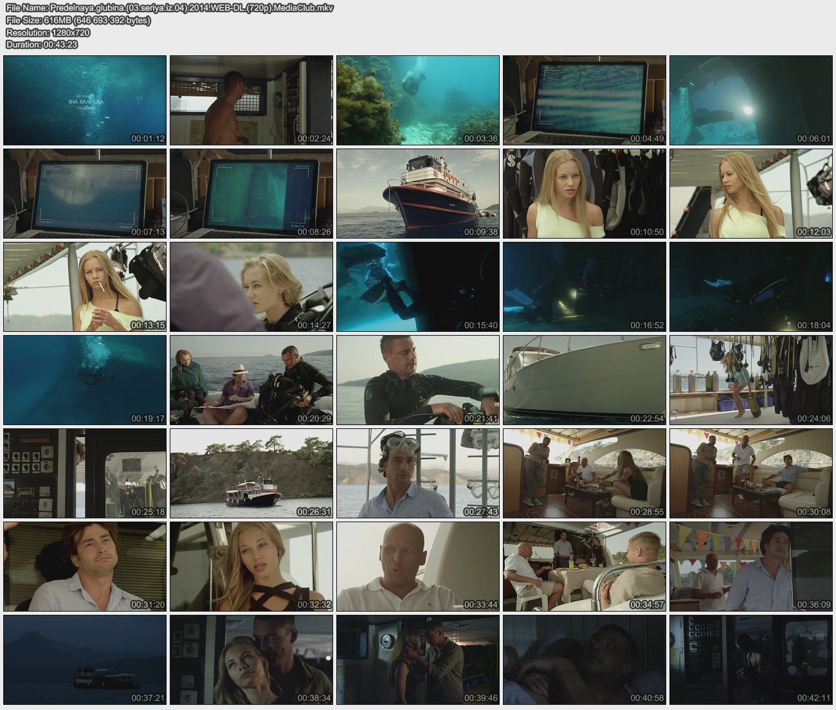
Task: Open the white yacht hull frame 00:22:54
Action: tap(585, 380)
